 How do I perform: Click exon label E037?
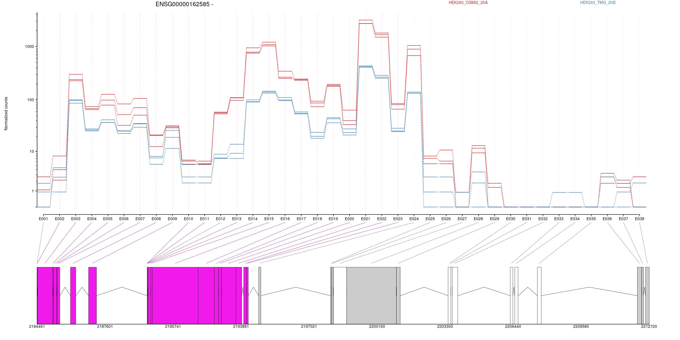[623, 219]
